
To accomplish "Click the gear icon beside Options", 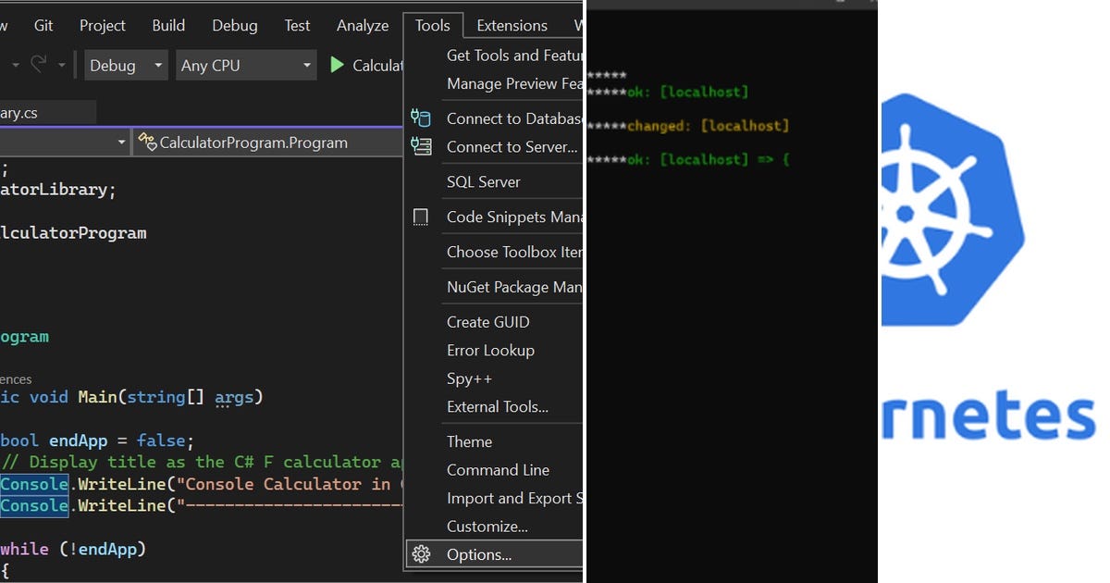I will coord(421,554).
